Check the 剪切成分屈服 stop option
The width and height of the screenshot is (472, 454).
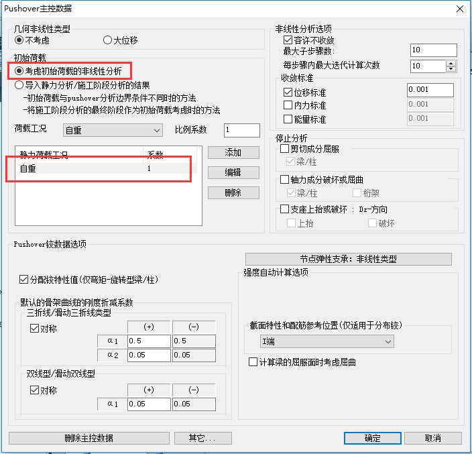pos(284,149)
